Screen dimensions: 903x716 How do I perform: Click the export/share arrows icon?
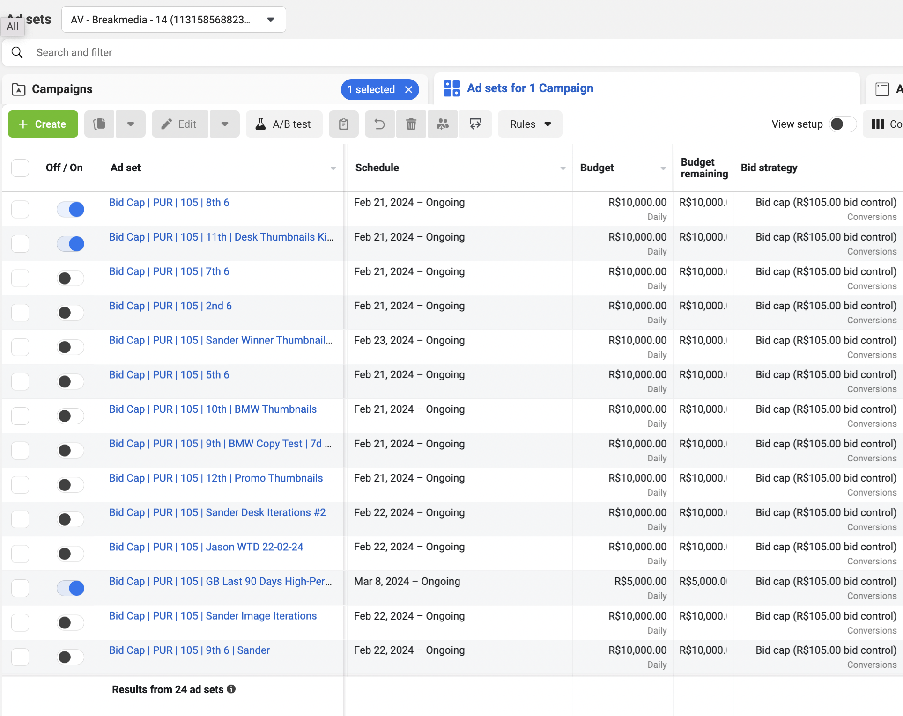475,124
